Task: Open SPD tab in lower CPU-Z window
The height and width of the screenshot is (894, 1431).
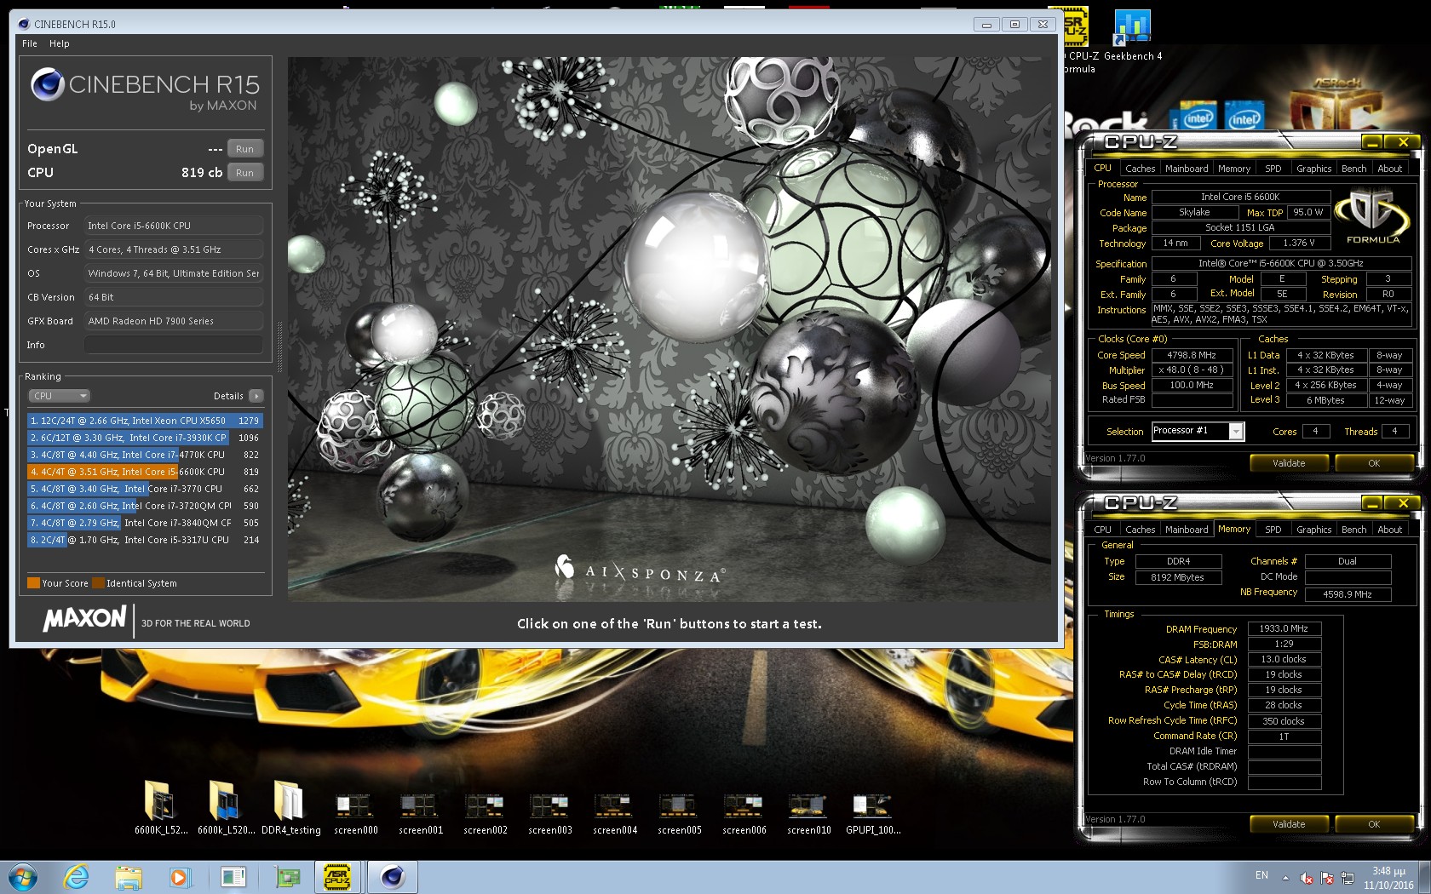Action: [x=1273, y=530]
